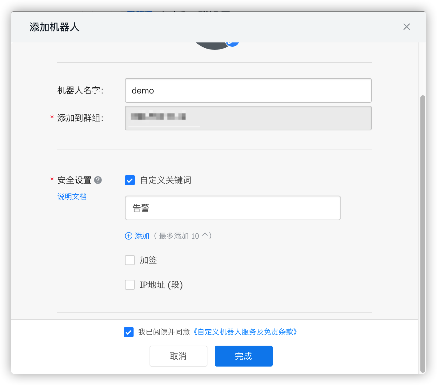437x385 pixels.
Task: Click the keyword field containing 告警
Action: [x=233, y=208]
